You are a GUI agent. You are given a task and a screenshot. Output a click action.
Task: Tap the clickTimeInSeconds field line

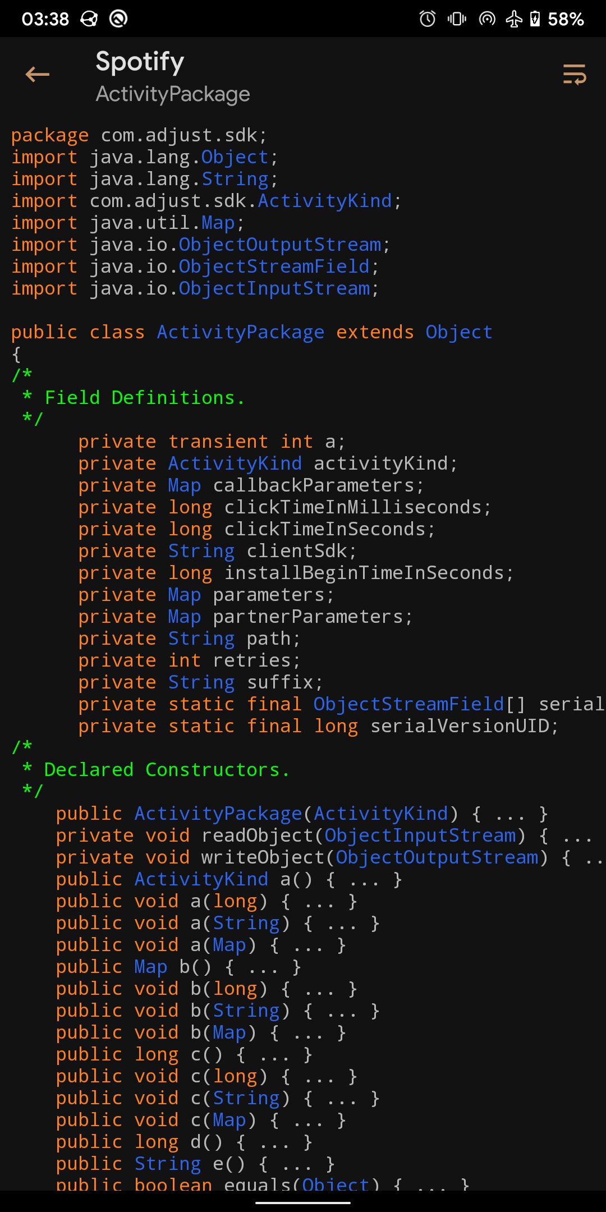[x=257, y=529]
